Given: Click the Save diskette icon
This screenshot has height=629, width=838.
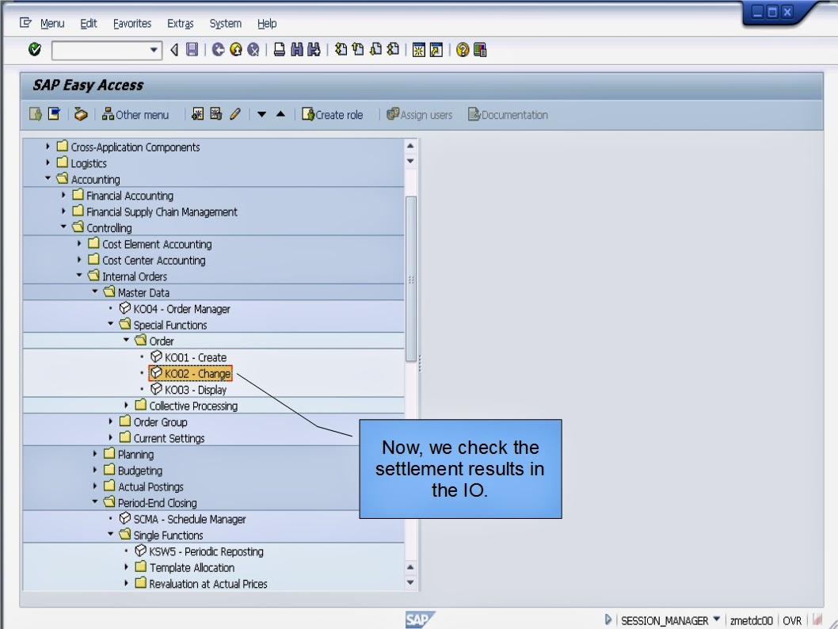Looking at the screenshot, I should (192, 50).
